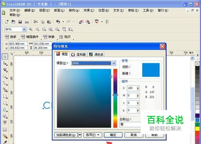Select the no-fill X swatch in palette
Viewport: 201px width, 144px height.
coord(197,64)
